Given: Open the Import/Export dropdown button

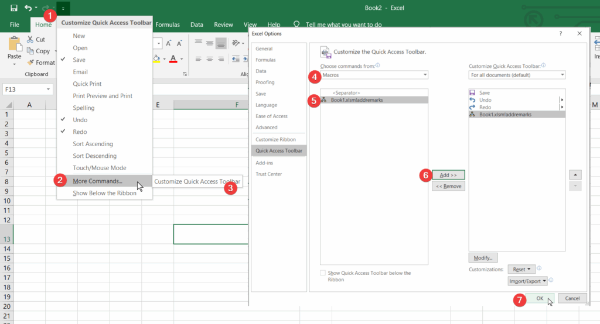Looking at the screenshot, I should [528, 281].
